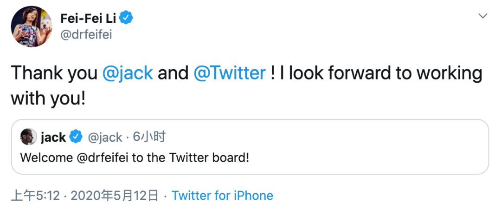
Task: Click the 6小时 timestamp in quote
Action: click(x=149, y=137)
